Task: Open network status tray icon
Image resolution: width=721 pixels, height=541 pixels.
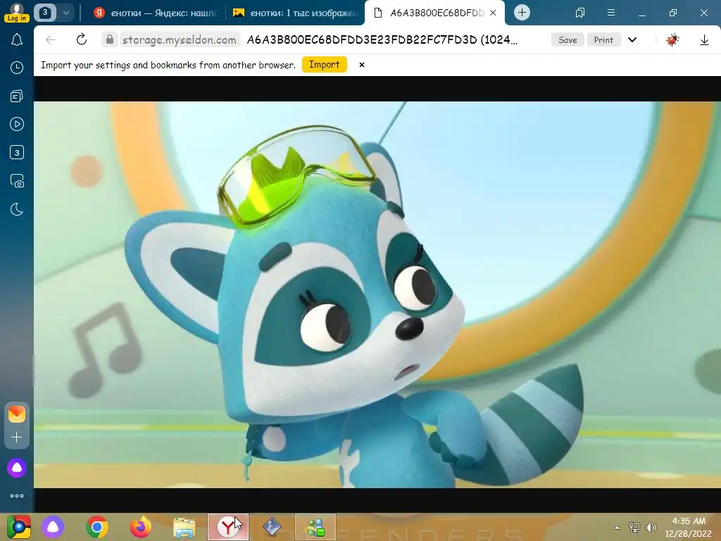Action: (x=634, y=527)
